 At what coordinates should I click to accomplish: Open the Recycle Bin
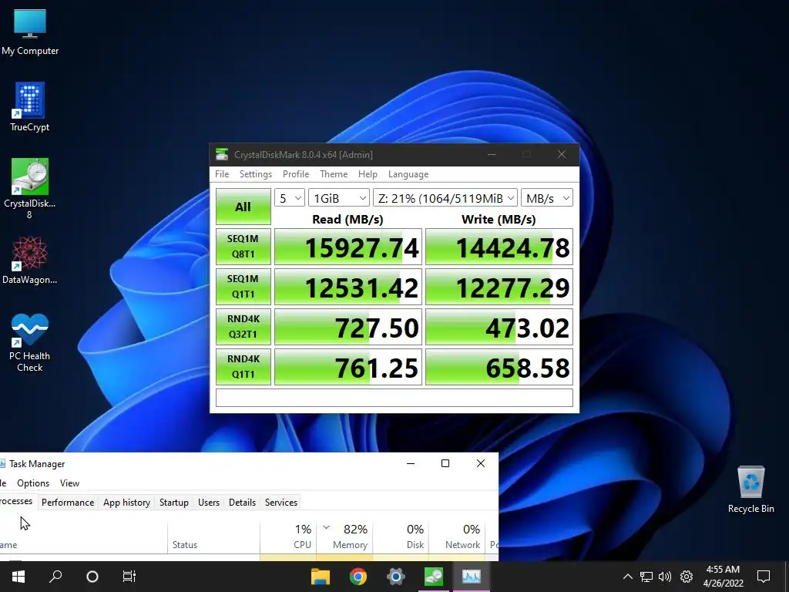[750, 489]
